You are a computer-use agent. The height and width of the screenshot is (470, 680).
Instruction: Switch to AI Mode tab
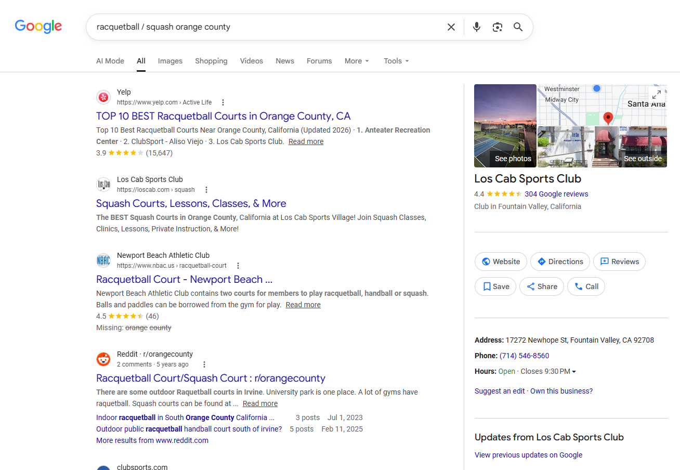110,61
